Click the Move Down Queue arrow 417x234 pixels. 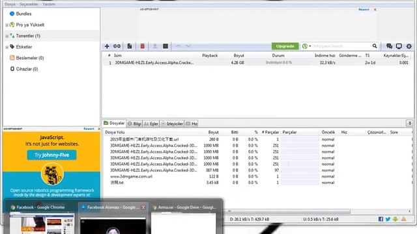(188, 46)
